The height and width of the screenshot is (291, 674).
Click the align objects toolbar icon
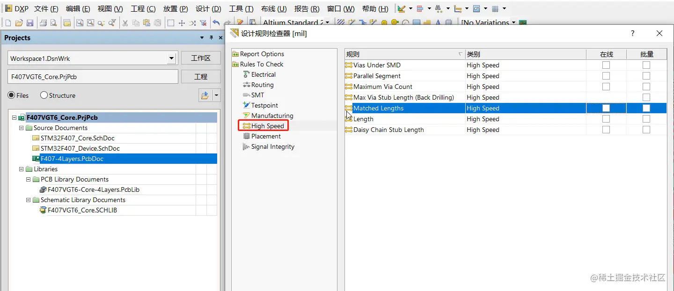pyautogui.click(x=420, y=8)
